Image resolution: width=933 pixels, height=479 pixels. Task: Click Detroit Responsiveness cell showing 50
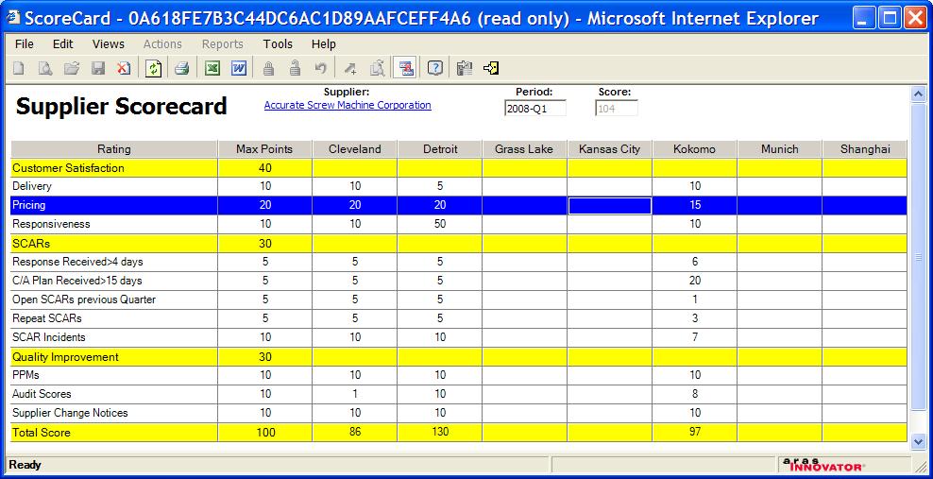point(440,224)
